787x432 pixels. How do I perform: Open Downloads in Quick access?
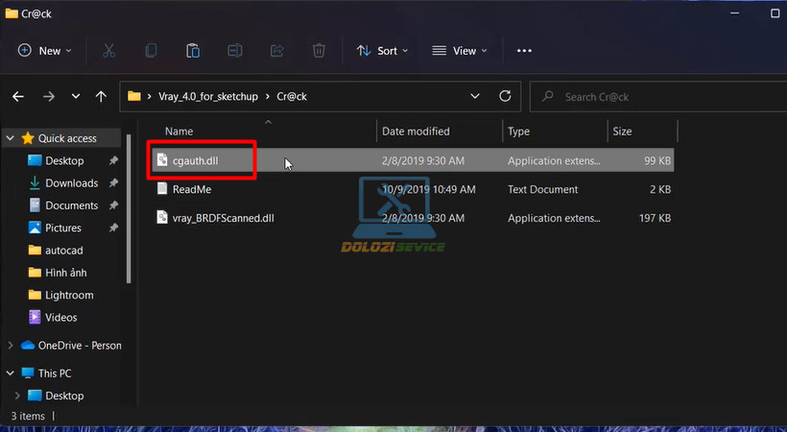click(x=71, y=183)
